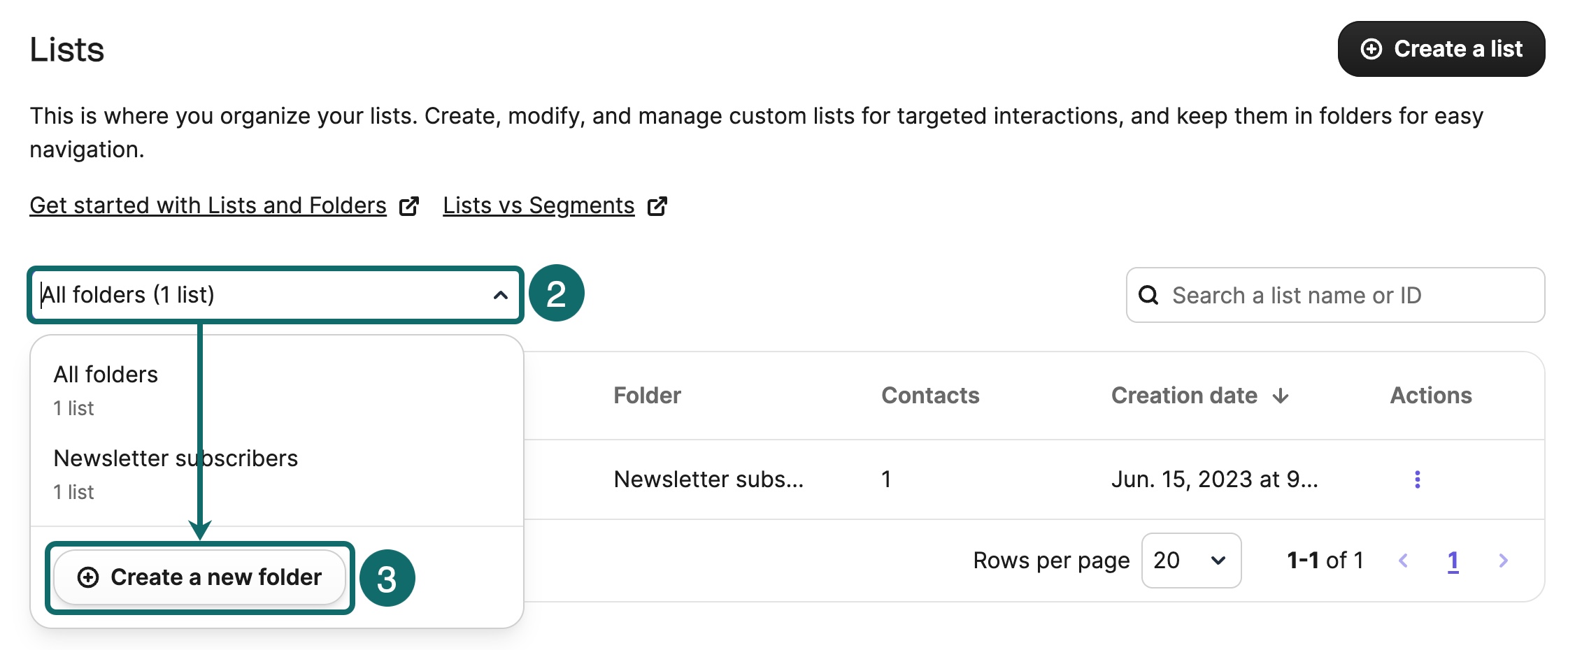Click the Newsletter subs... folder cell in the table
This screenshot has height=650, width=1575.
click(x=708, y=479)
